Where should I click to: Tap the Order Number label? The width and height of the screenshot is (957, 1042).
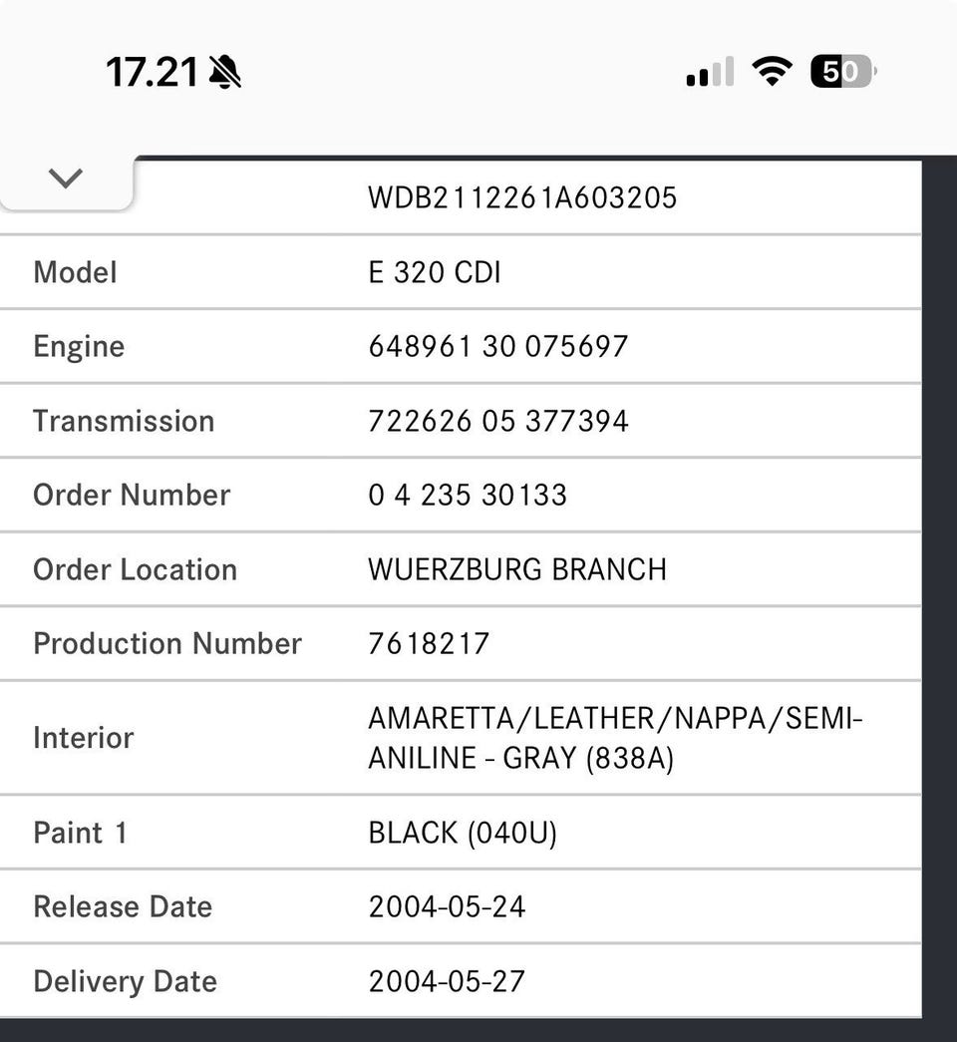click(x=132, y=495)
